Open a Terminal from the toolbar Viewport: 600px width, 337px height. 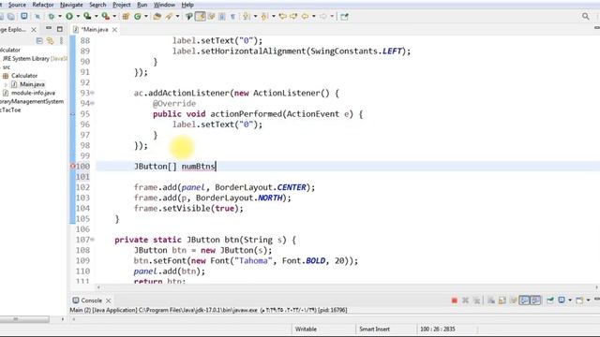tap(23, 17)
